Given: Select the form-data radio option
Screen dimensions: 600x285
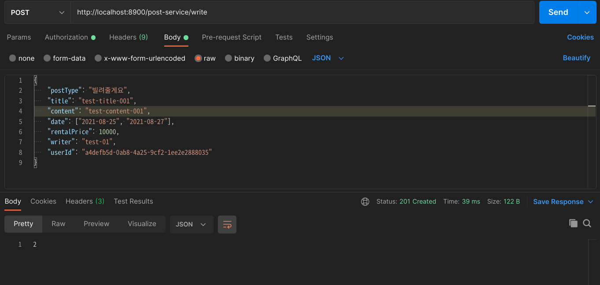Looking at the screenshot, I should (65, 58).
